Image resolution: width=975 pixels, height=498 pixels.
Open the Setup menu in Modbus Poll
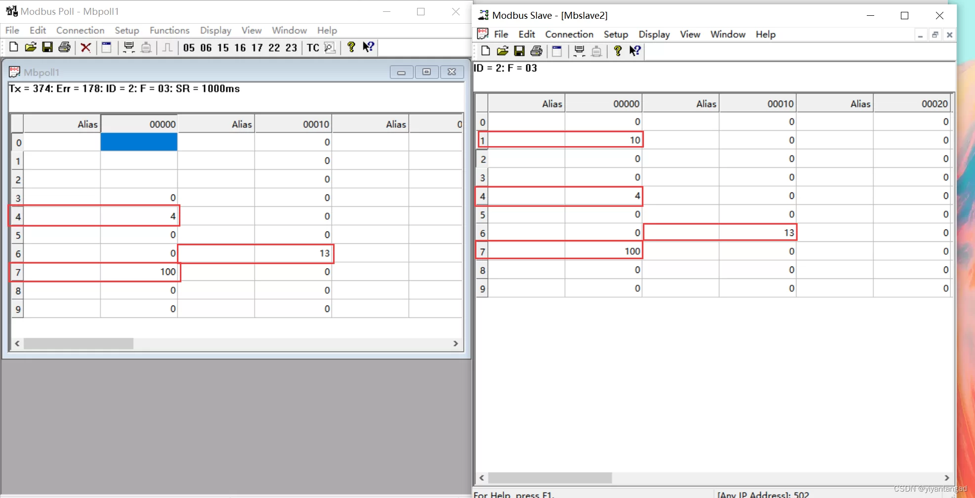pyautogui.click(x=127, y=31)
